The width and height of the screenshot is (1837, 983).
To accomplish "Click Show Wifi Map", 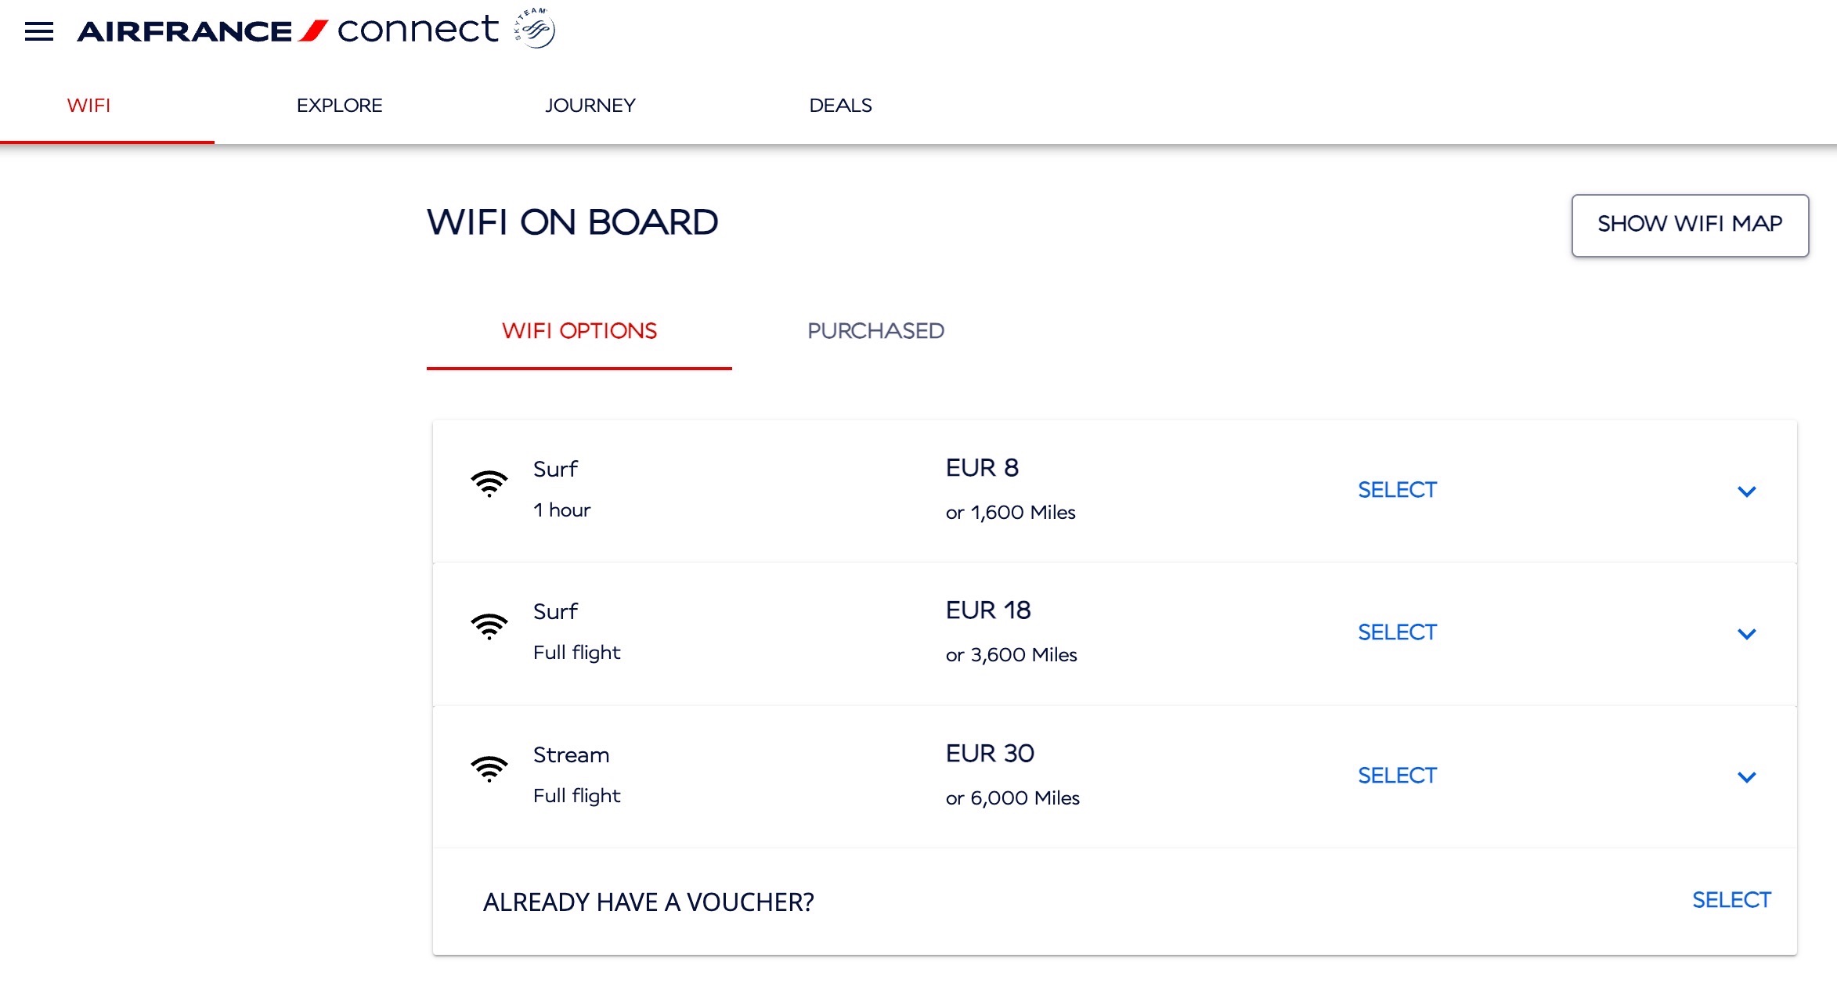I will (x=1689, y=224).
